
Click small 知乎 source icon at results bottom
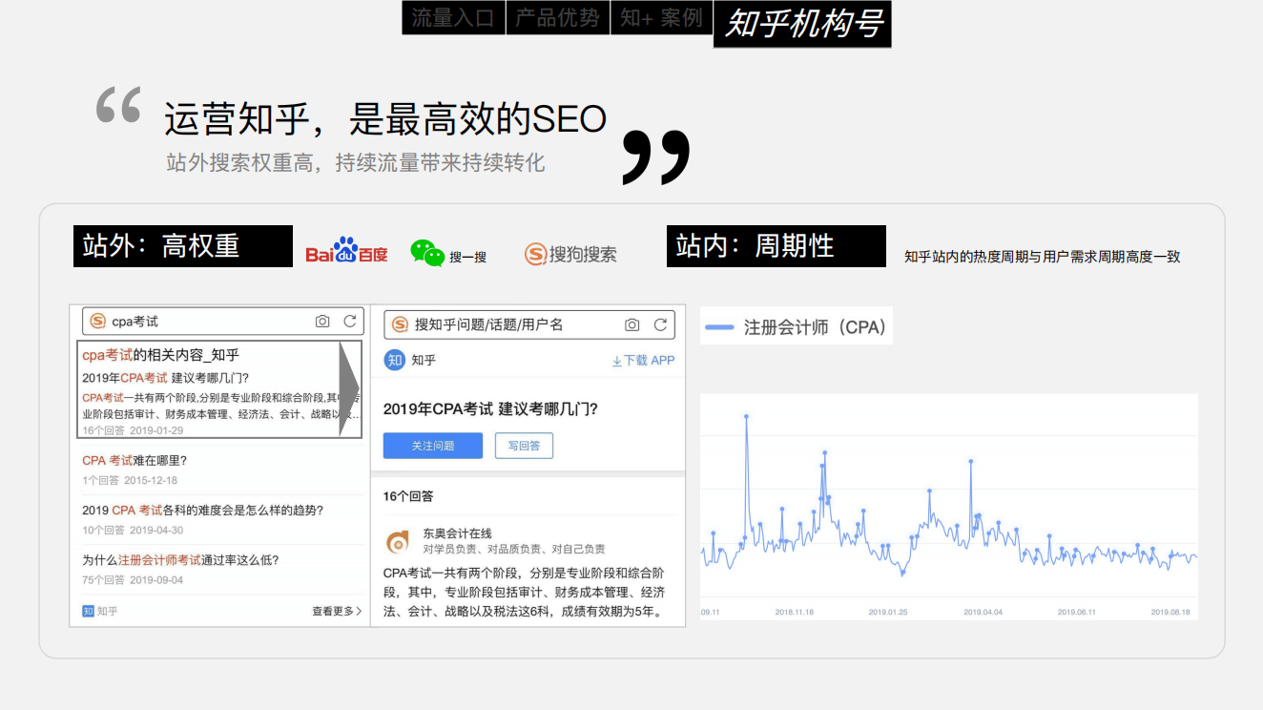pos(89,611)
